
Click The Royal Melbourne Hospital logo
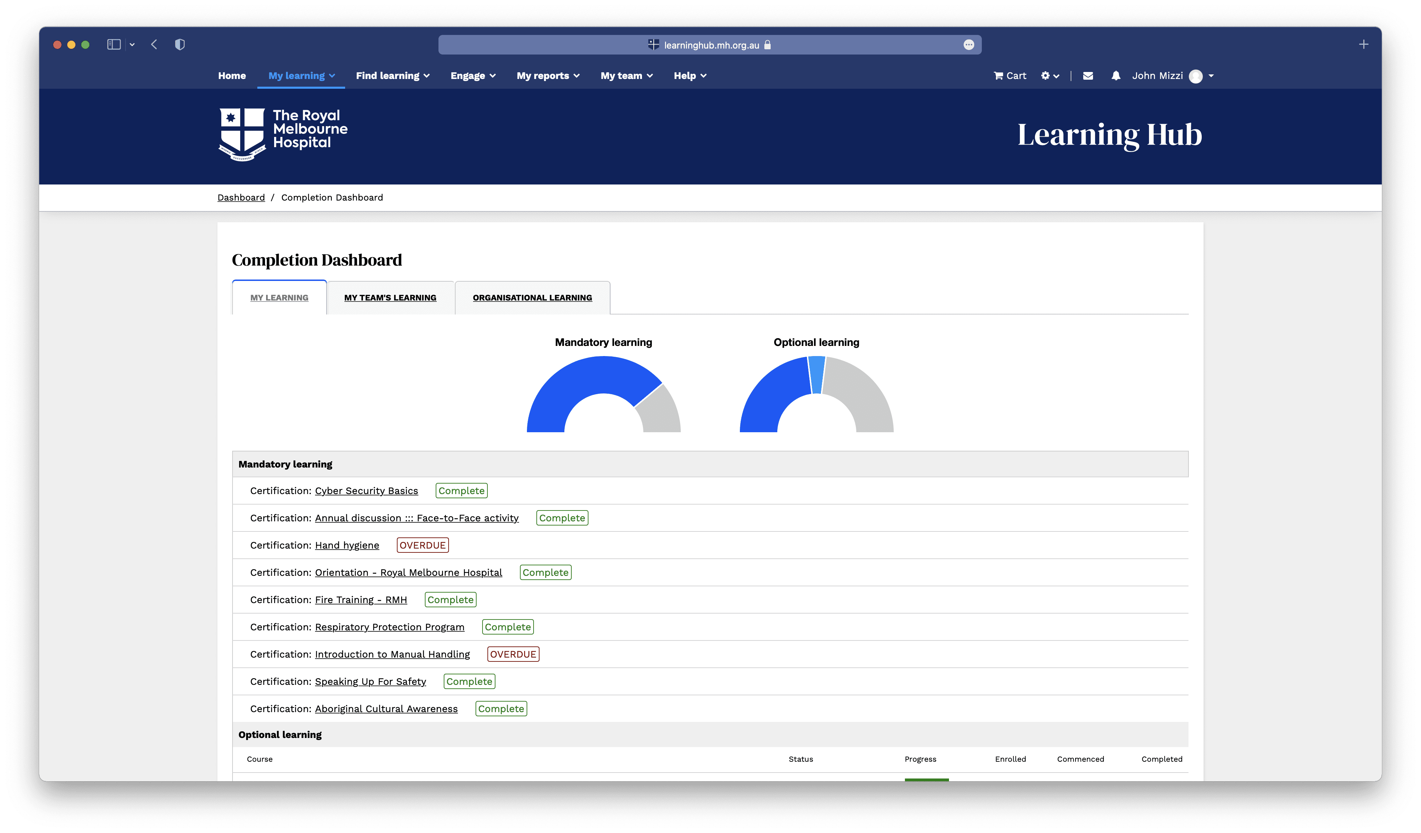283,135
